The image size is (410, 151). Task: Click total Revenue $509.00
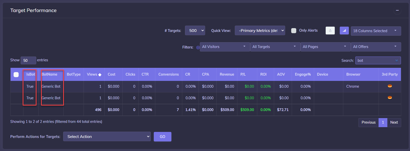(227, 110)
